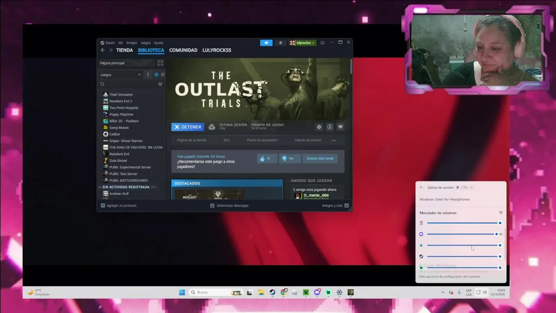Show hidden system tray icons chevron
556x313 pixels.
pyautogui.click(x=443, y=293)
